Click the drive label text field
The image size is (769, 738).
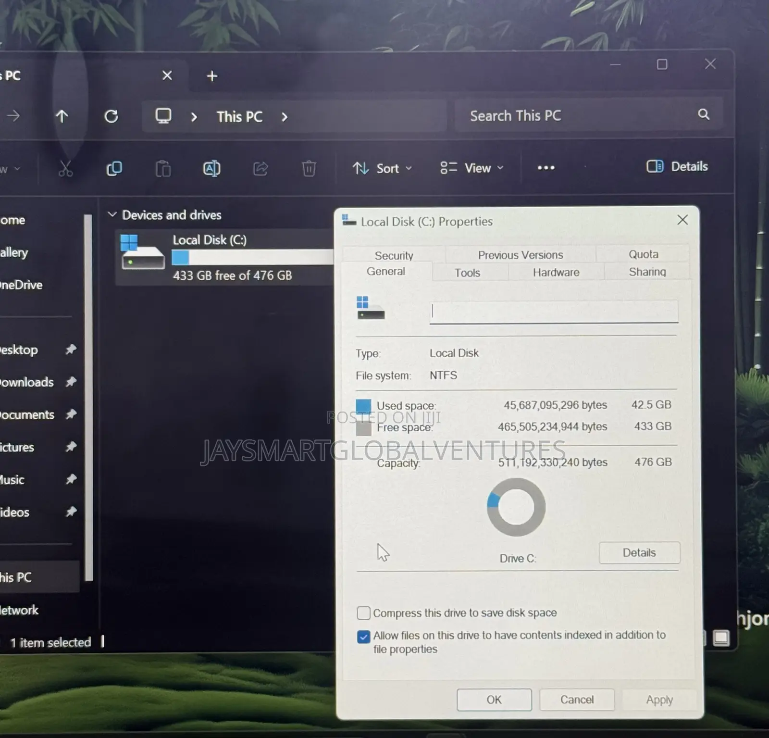(554, 312)
